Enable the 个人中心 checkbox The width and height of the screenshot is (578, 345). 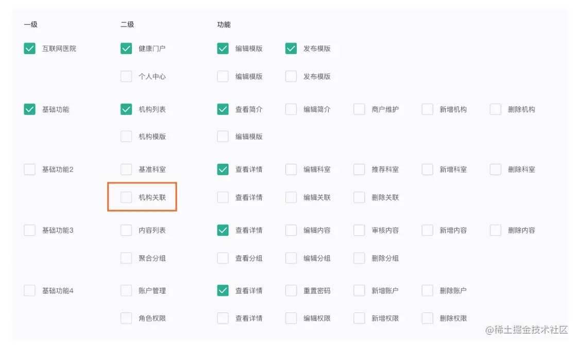(x=126, y=76)
